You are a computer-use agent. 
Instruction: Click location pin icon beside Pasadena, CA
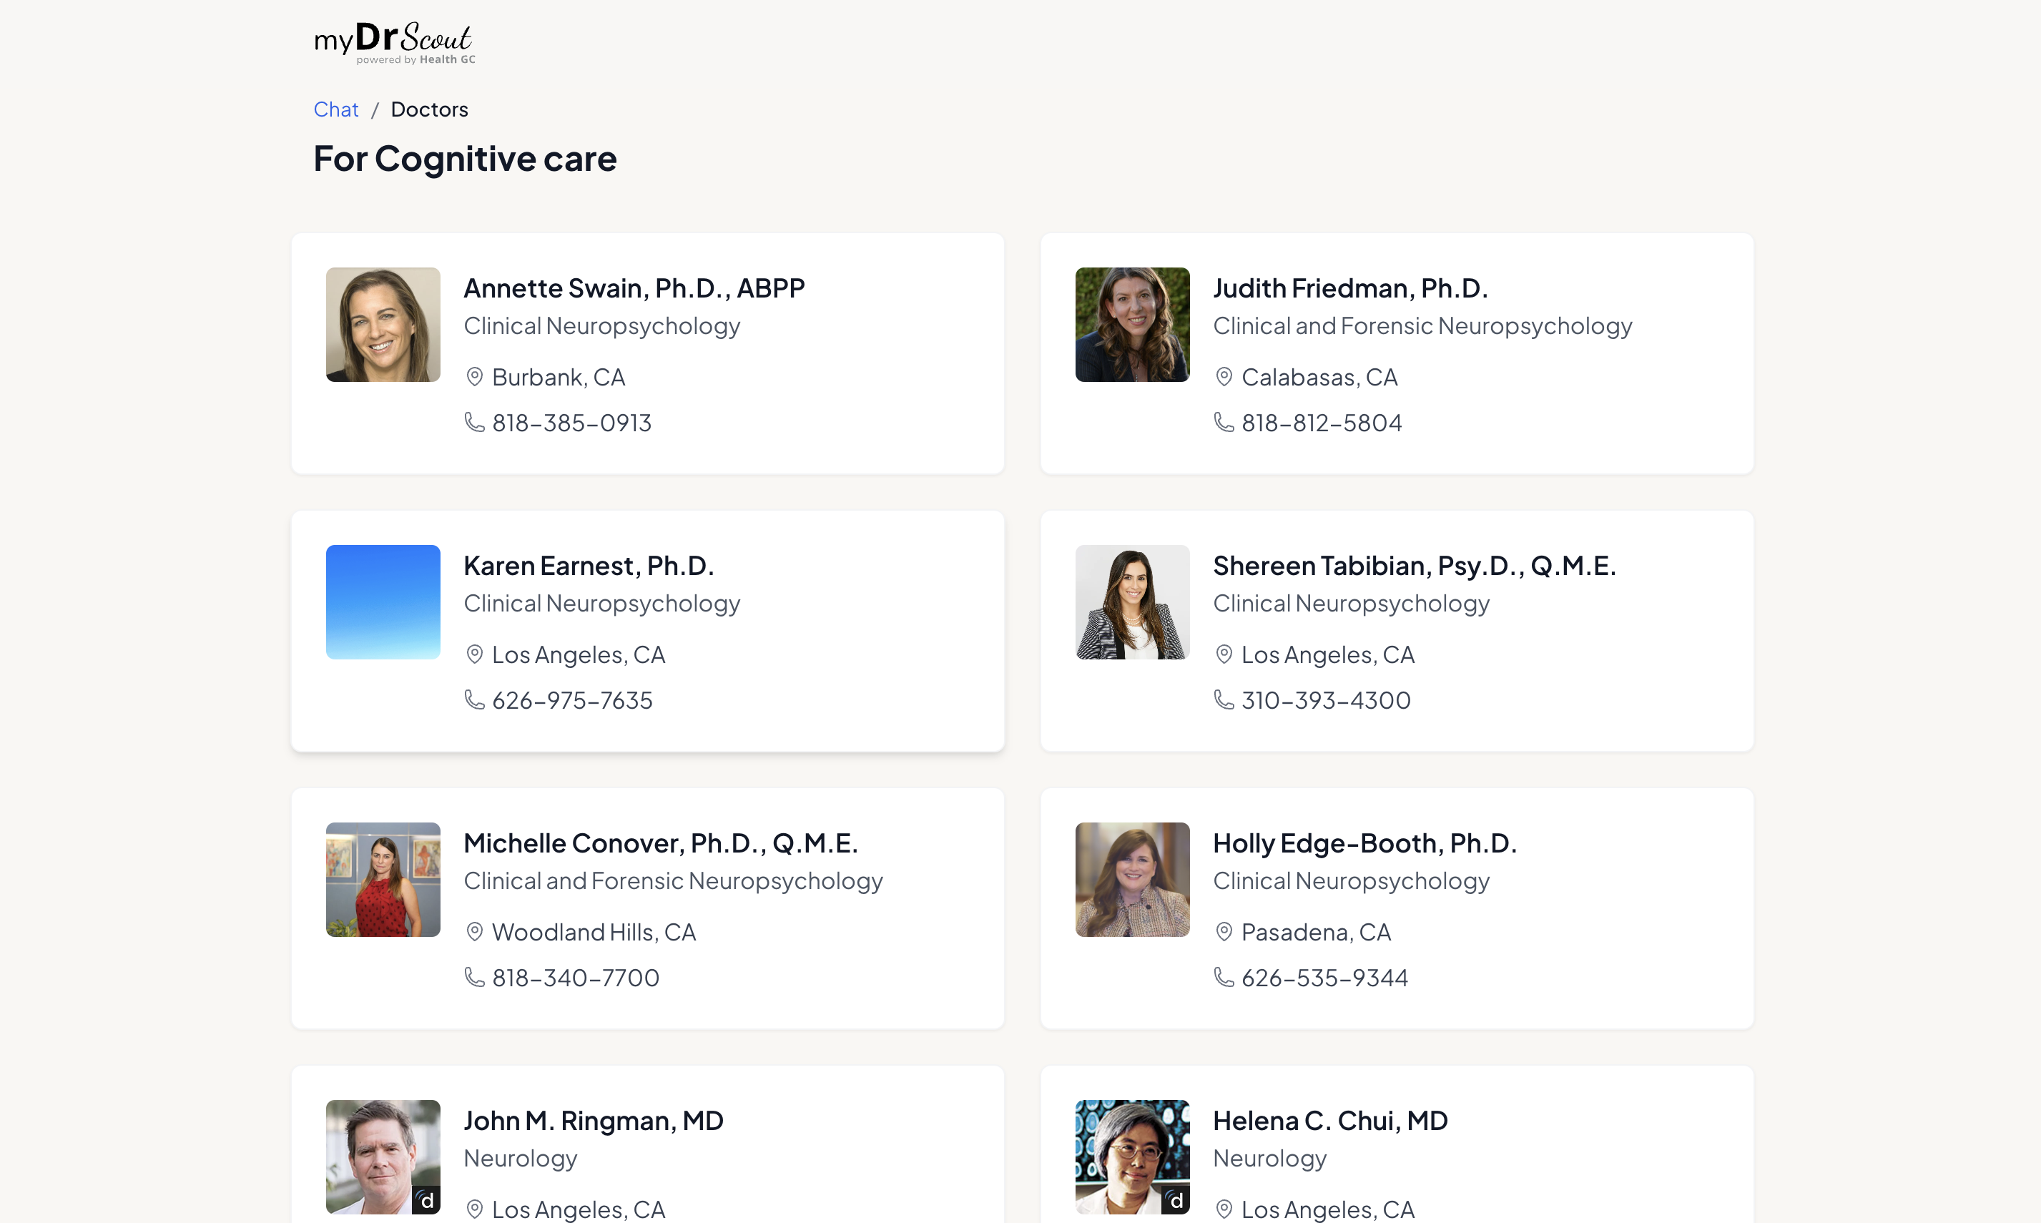point(1224,932)
